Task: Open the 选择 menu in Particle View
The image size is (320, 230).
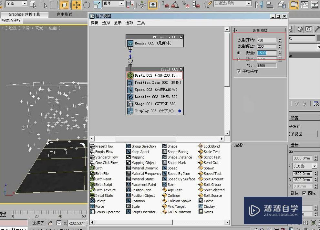Action: click(x=106, y=23)
